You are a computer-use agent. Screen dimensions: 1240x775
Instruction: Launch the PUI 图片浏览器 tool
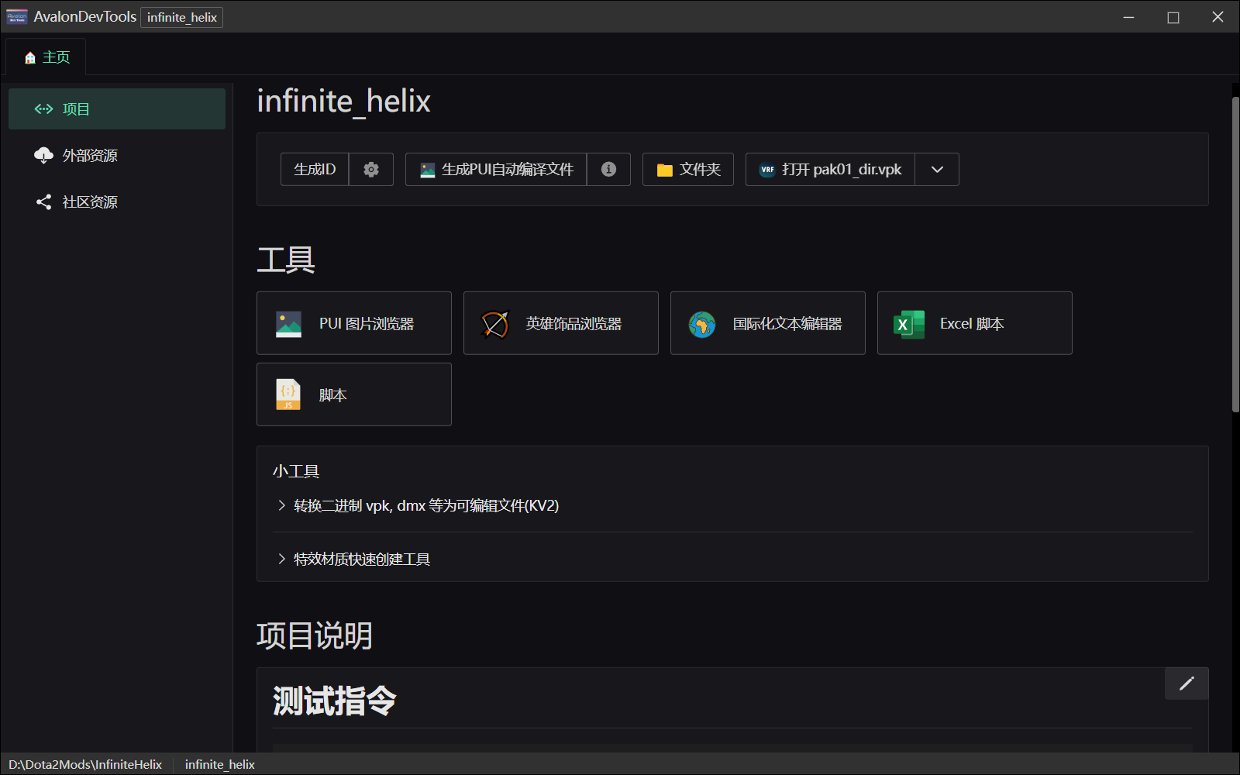point(354,323)
